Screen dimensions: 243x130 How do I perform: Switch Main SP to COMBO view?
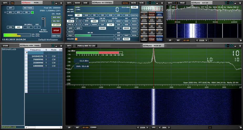(x=93, y=127)
